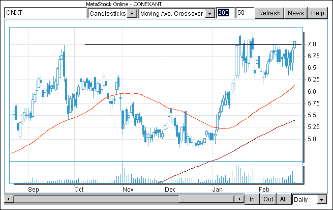Click the 5.75 price axis label

click(314, 103)
